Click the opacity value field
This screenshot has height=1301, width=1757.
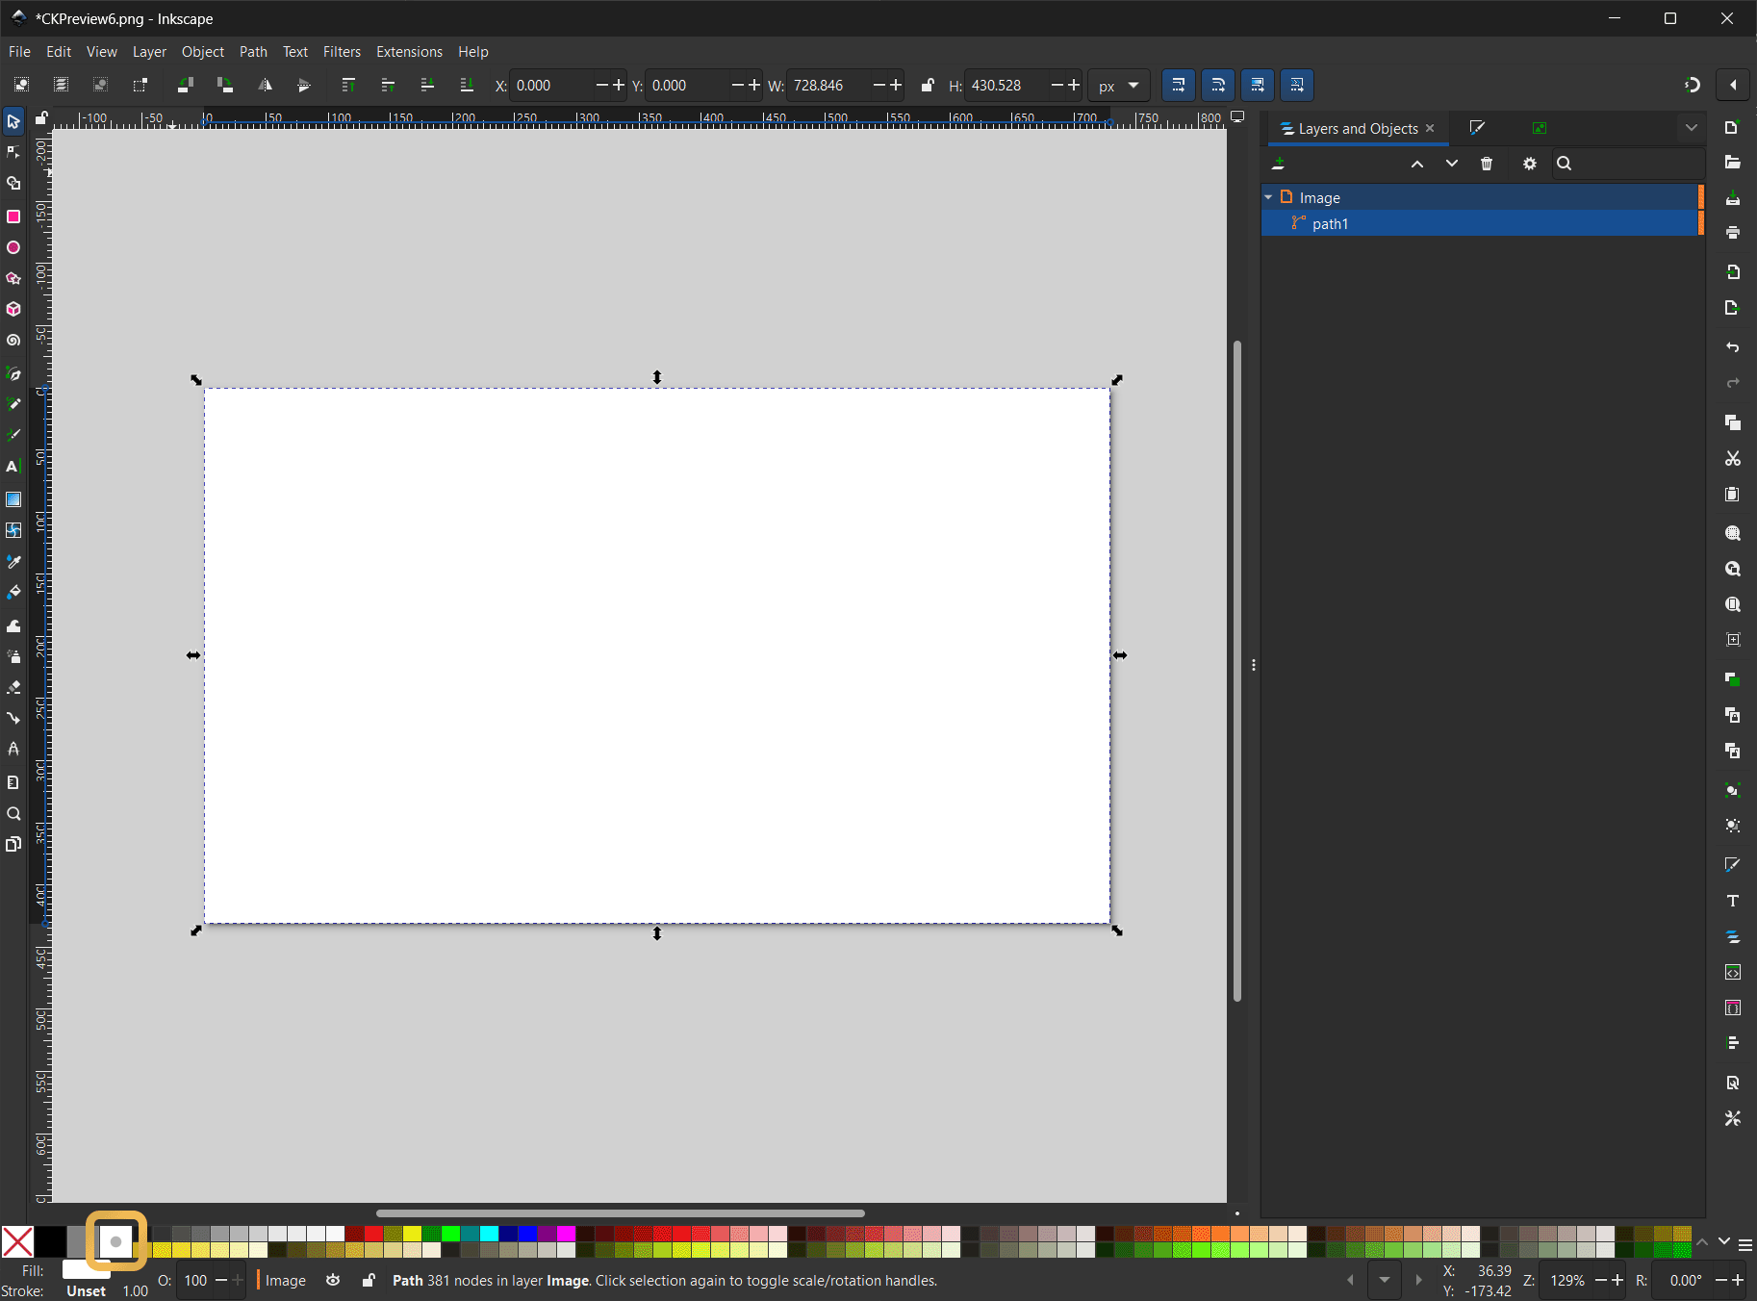coord(195,1280)
